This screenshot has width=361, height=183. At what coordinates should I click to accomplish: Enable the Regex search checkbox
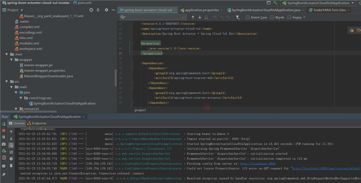click(289, 17)
